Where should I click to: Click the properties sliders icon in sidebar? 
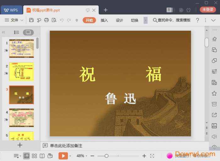click(x=214, y=72)
